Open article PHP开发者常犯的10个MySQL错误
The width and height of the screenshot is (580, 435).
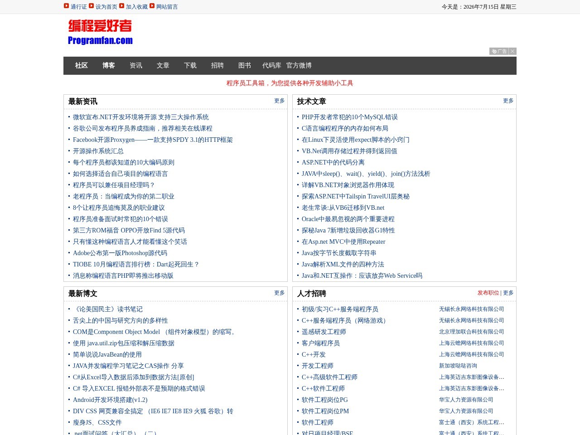coord(350,117)
